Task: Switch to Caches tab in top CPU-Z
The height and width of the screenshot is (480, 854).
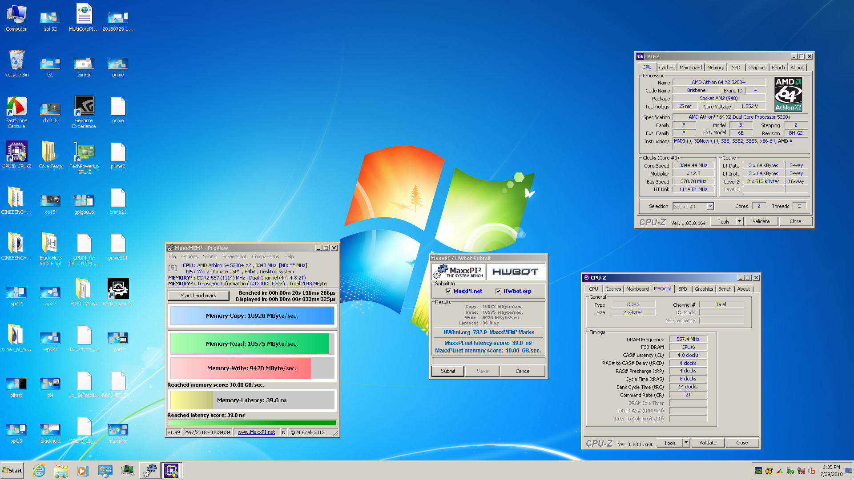Action: click(666, 68)
